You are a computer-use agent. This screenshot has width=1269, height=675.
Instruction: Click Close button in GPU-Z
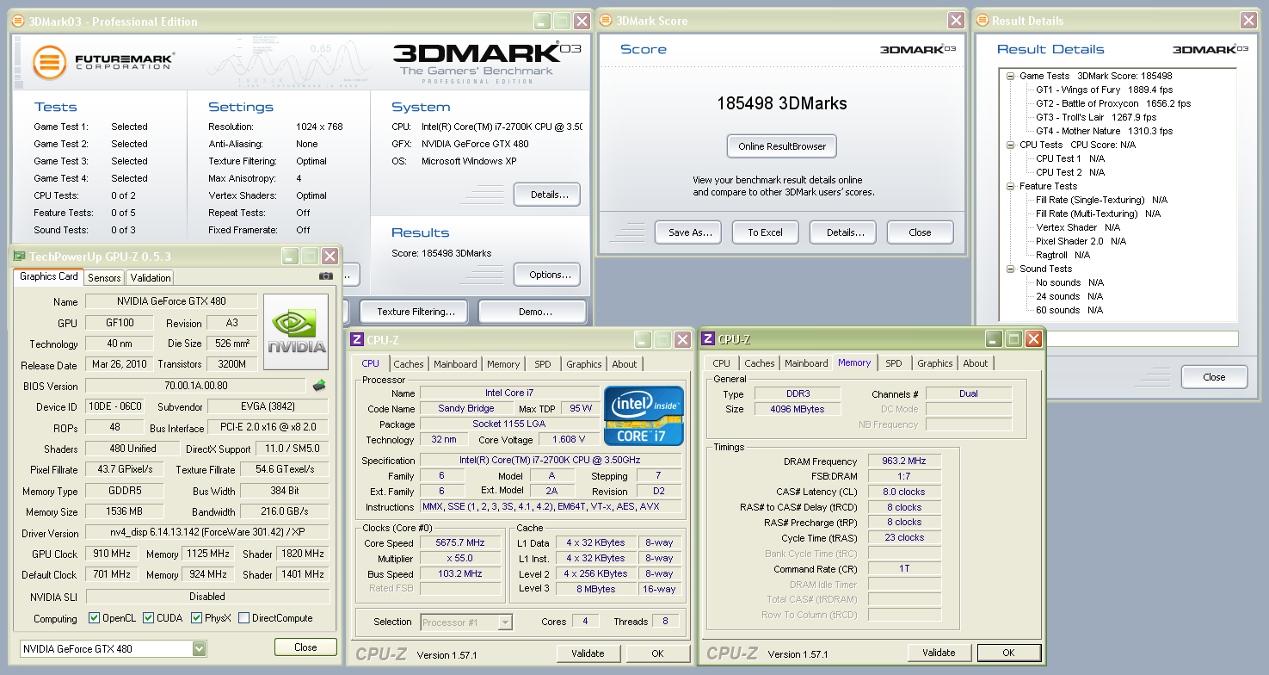pos(305,647)
